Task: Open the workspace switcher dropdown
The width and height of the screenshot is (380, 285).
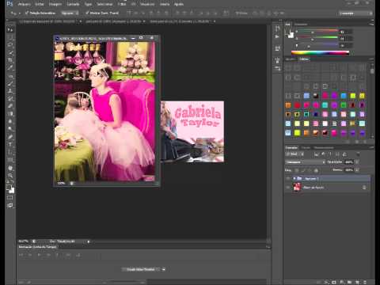Action: pos(355,13)
